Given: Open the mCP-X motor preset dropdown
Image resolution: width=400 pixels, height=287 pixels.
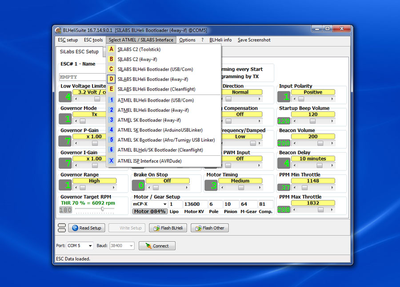Looking at the screenshot, I should [x=150, y=204].
